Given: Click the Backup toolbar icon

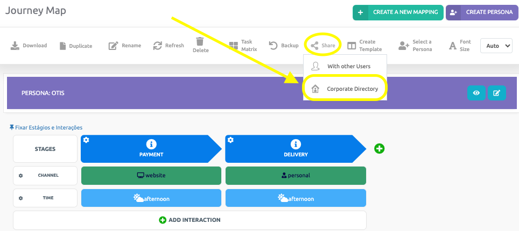Looking at the screenshot, I should (x=273, y=46).
